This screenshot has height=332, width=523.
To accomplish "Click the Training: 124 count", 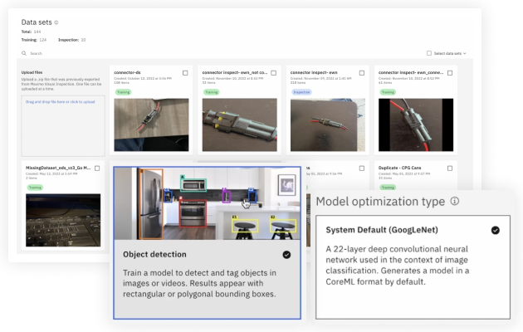I will (34, 40).
